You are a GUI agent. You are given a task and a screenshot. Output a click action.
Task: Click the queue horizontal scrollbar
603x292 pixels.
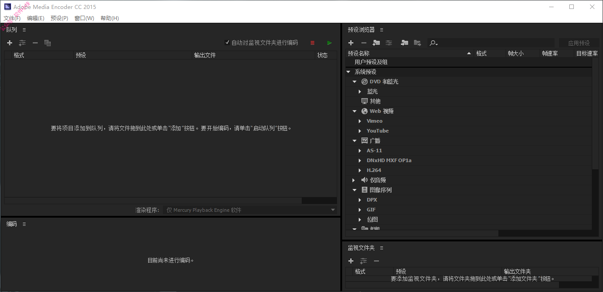pos(153,201)
